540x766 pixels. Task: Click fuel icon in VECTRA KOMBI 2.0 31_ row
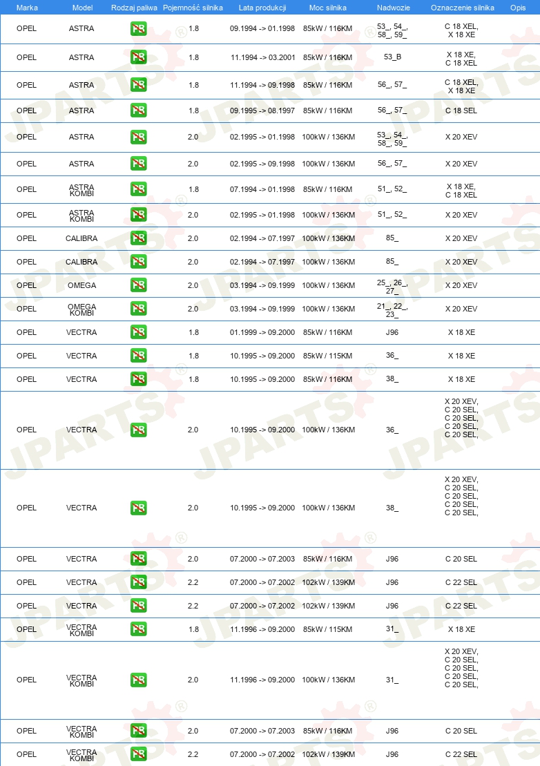click(139, 680)
